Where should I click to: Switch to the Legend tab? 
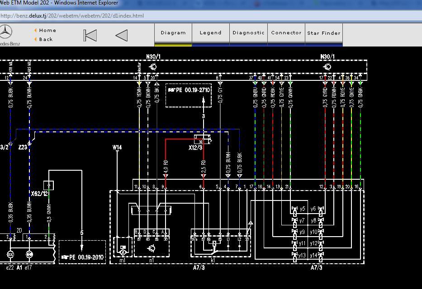click(211, 33)
